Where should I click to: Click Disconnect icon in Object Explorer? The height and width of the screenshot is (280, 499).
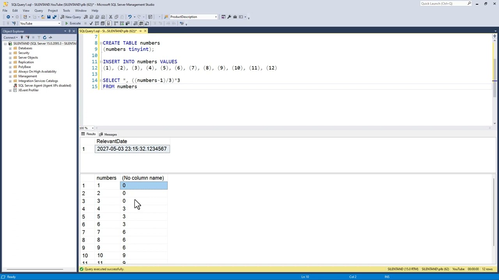27,37
